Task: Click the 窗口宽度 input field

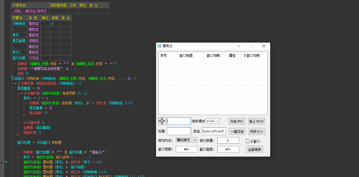Action: 186,149
